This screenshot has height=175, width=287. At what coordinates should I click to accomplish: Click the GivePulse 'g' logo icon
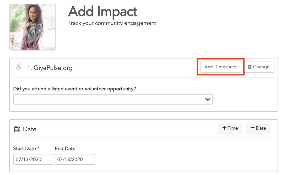[x=19, y=67]
